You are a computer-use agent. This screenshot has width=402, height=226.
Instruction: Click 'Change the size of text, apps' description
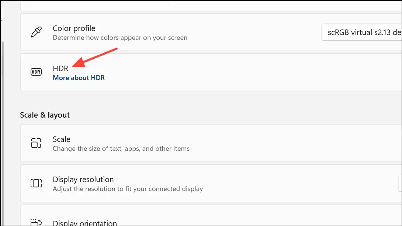[x=121, y=149]
